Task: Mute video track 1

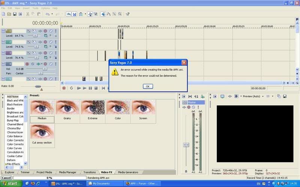Action: [x=51, y=31]
